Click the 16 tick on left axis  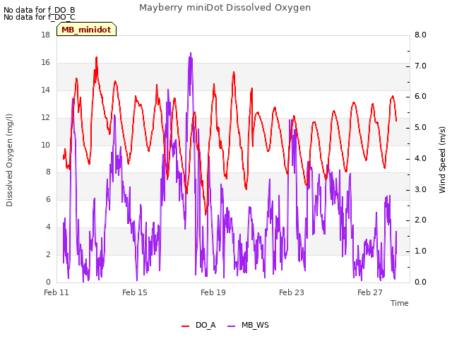(x=45, y=62)
